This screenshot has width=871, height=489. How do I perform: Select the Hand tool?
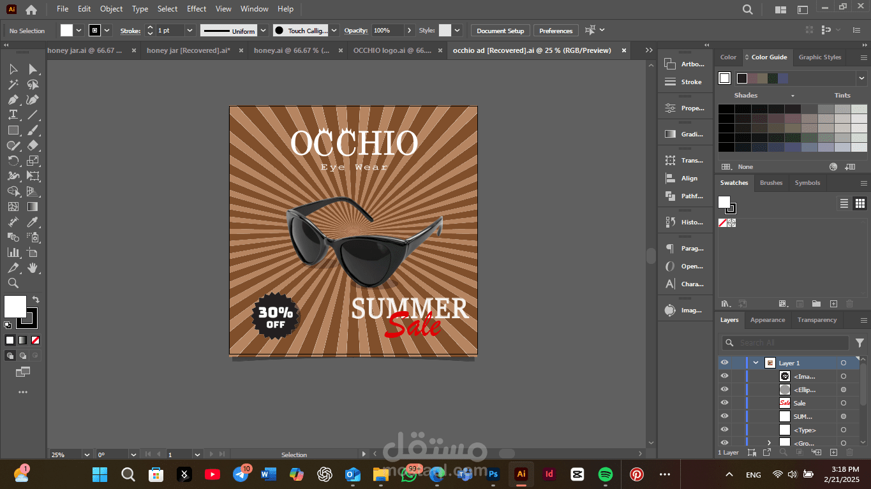coord(33,268)
